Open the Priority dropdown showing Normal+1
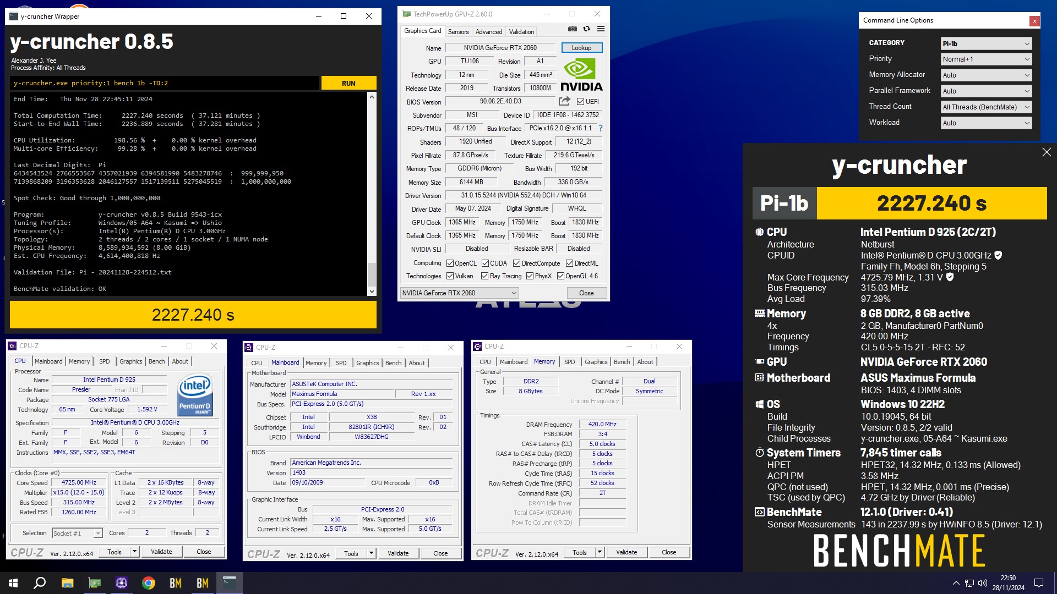This screenshot has height=594, width=1057. point(986,59)
